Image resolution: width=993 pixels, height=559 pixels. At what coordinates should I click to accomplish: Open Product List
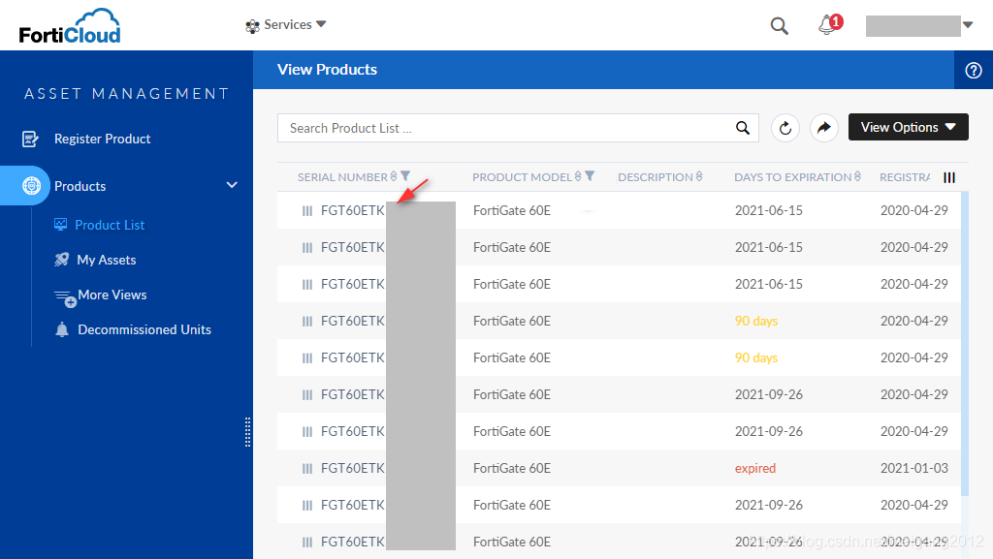(110, 225)
